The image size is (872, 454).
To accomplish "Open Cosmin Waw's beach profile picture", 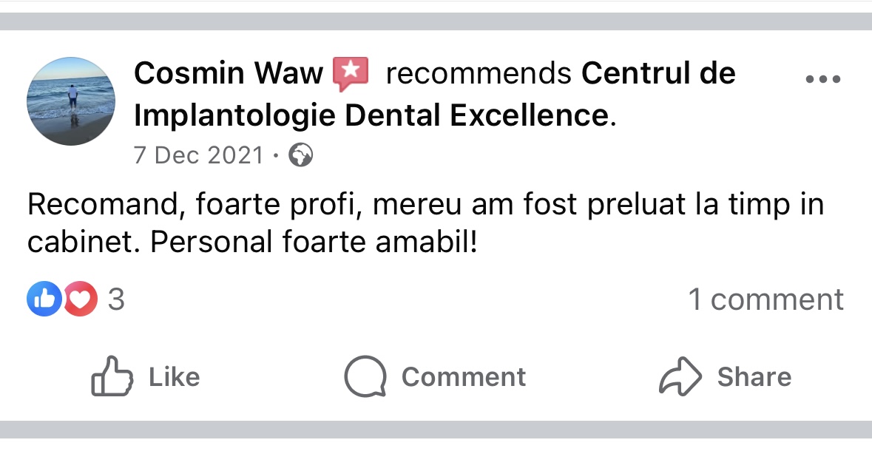I will click(x=71, y=101).
